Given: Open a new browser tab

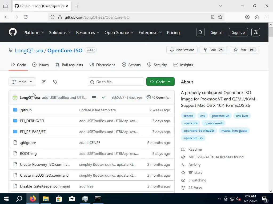Looking at the screenshot, I should (x=77, y=6).
